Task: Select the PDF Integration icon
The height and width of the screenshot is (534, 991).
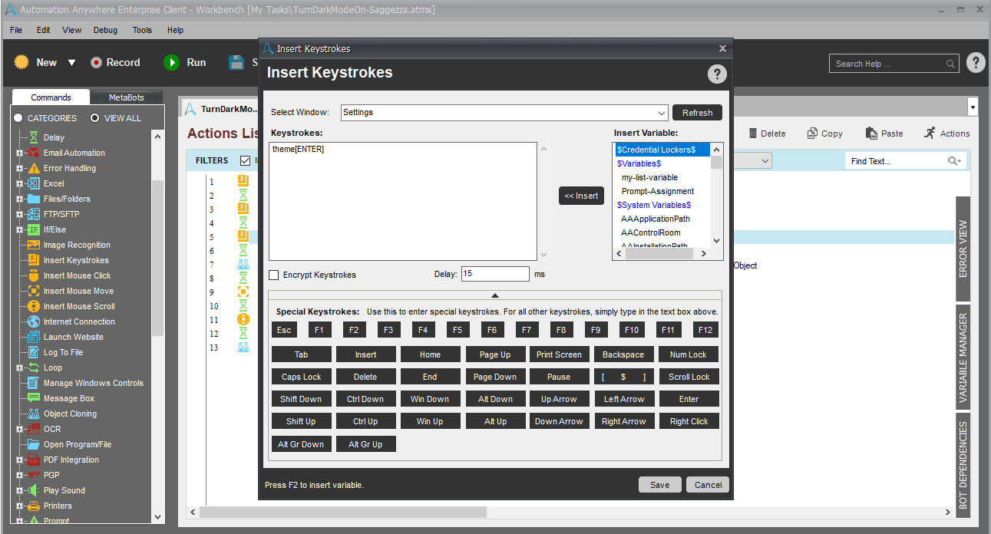Action: tap(34, 460)
